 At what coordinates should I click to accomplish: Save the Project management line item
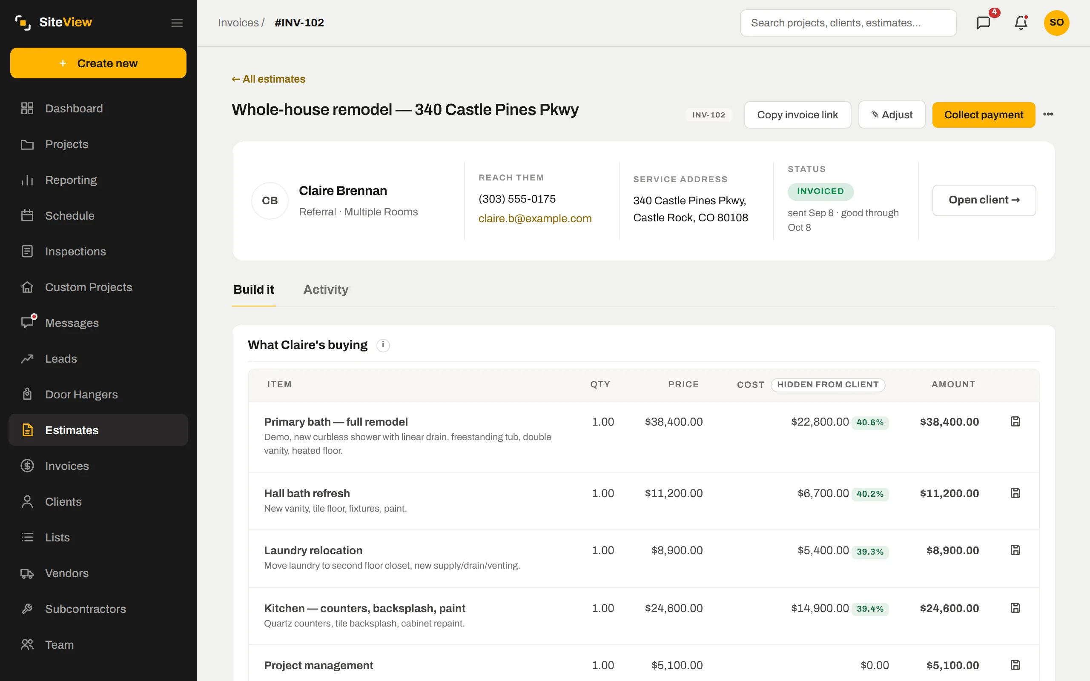[x=1015, y=665]
